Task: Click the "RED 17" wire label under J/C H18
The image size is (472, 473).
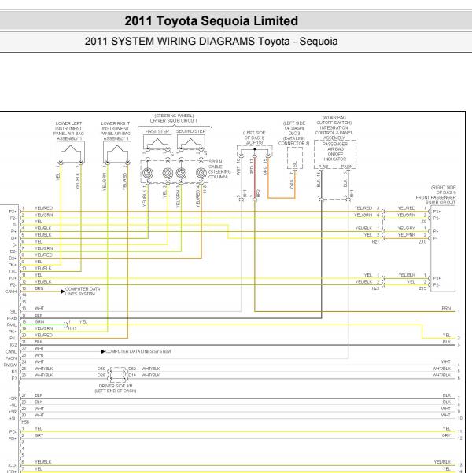Action: tap(252, 167)
